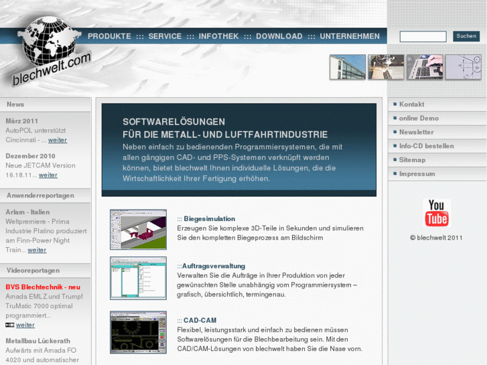This screenshot has height=365, width=487.
Task: Open the SERVICE menu
Action: point(165,36)
